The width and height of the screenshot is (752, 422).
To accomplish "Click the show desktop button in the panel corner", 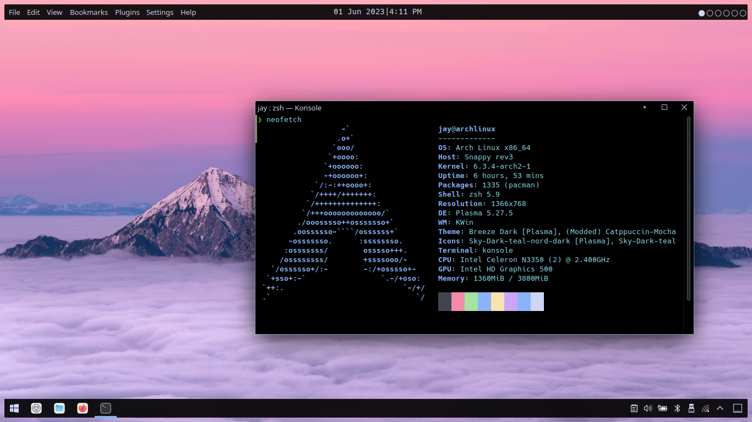I will [x=738, y=408].
